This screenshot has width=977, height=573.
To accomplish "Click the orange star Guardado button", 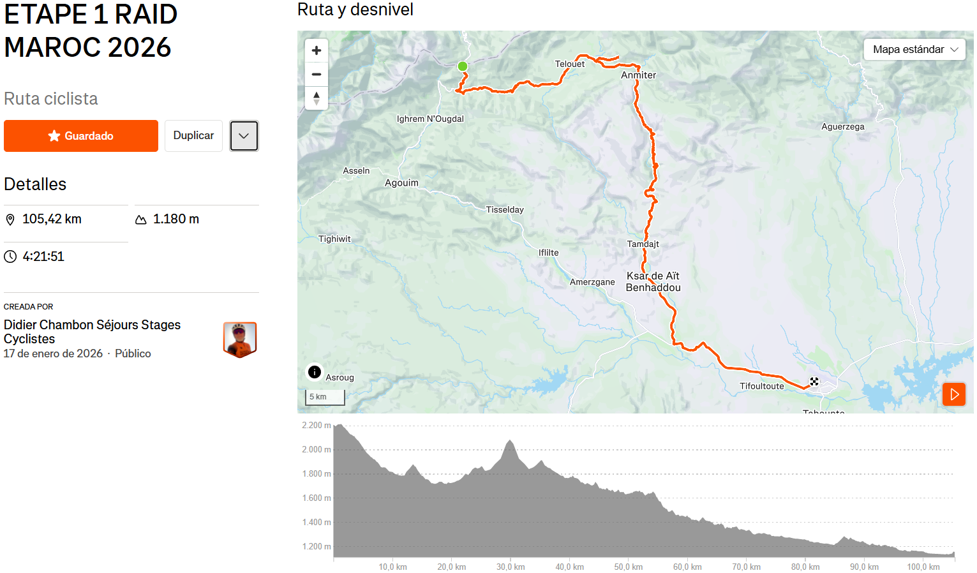I will tap(81, 136).
